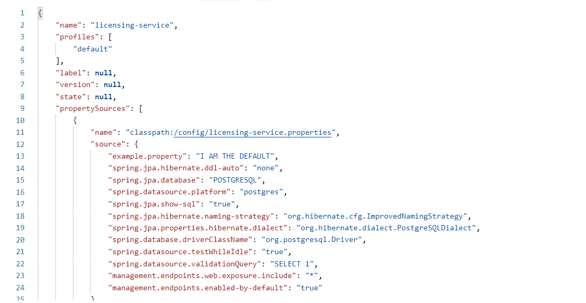Place cursor on the "licensing-service" name value
586x303 pixels.
point(132,25)
